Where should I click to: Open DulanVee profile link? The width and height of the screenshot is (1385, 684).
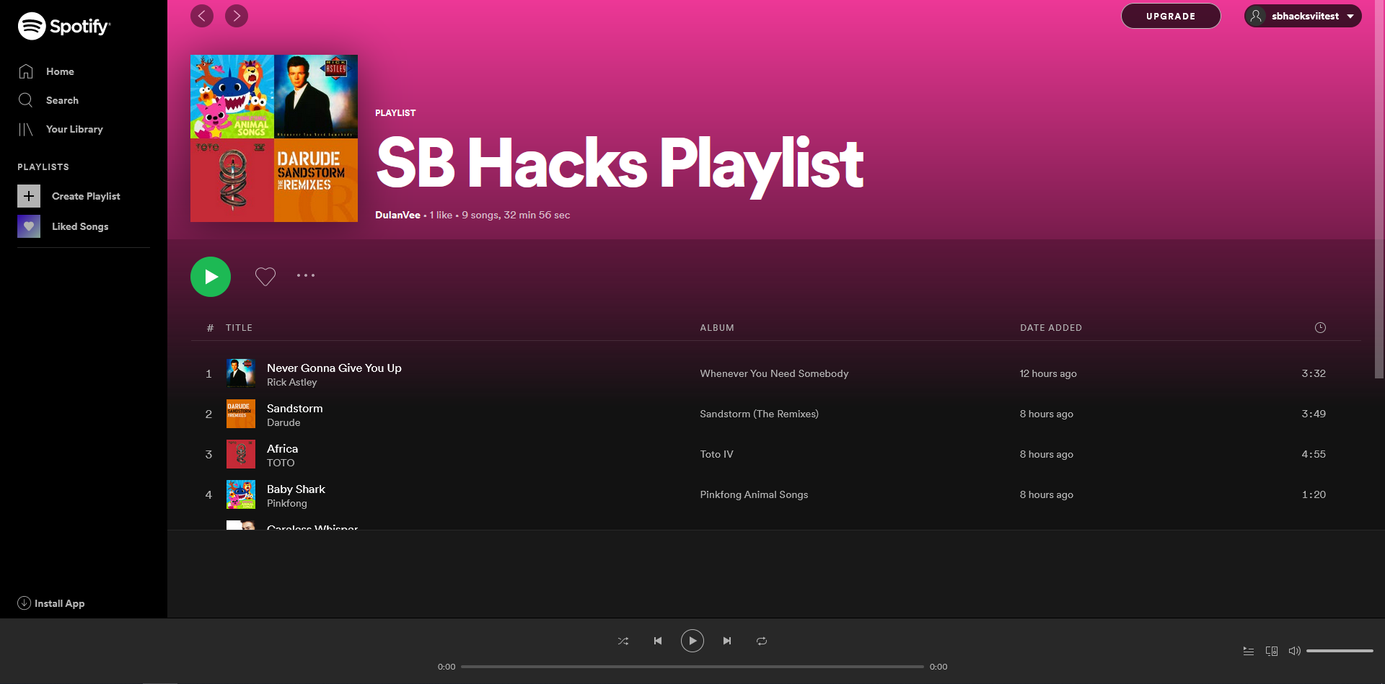pyautogui.click(x=397, y=215)
